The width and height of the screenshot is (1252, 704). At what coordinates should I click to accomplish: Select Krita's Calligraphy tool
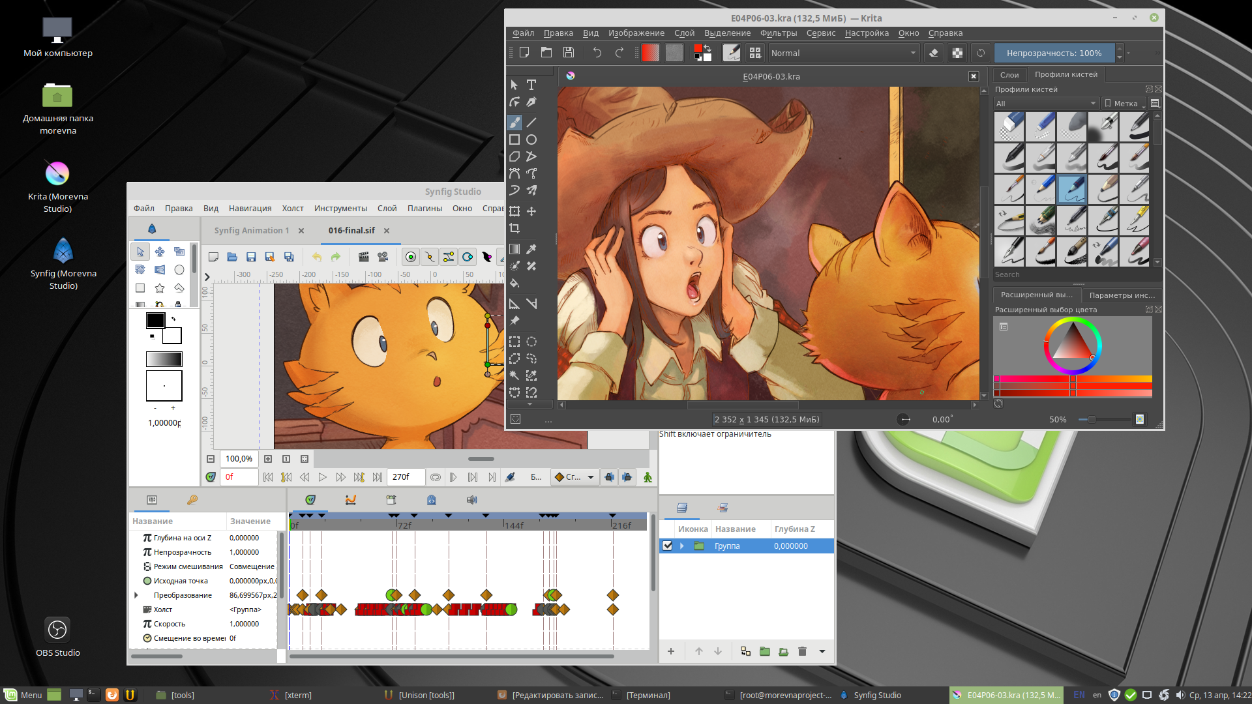pyautogui.click(x=531, y=102)
